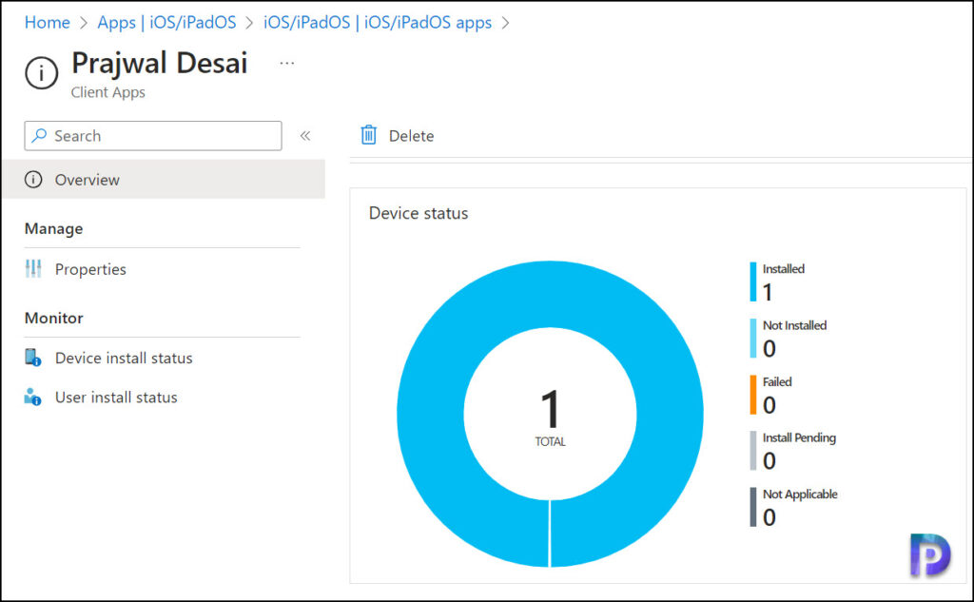Click the Installed legend color bar
This screenshot has width=974, height=602.
(x=753, y=282)
